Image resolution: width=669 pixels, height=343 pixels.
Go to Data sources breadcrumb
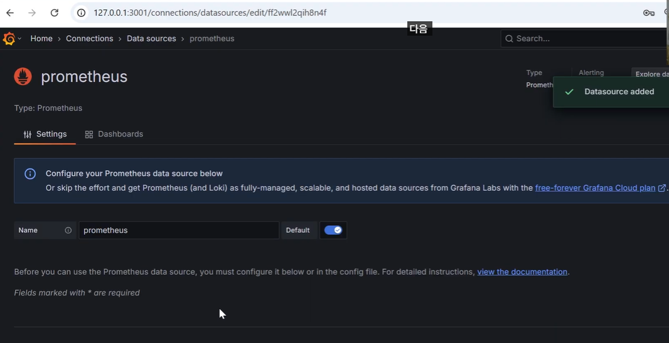click(x=151, y=39)
